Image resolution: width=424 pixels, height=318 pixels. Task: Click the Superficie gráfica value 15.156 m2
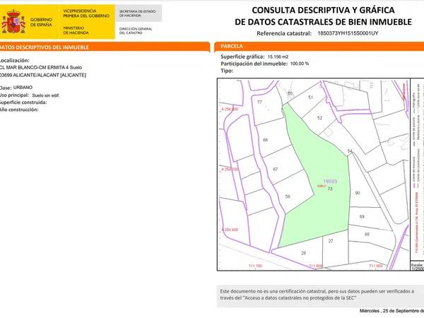(x=276, y=56)
